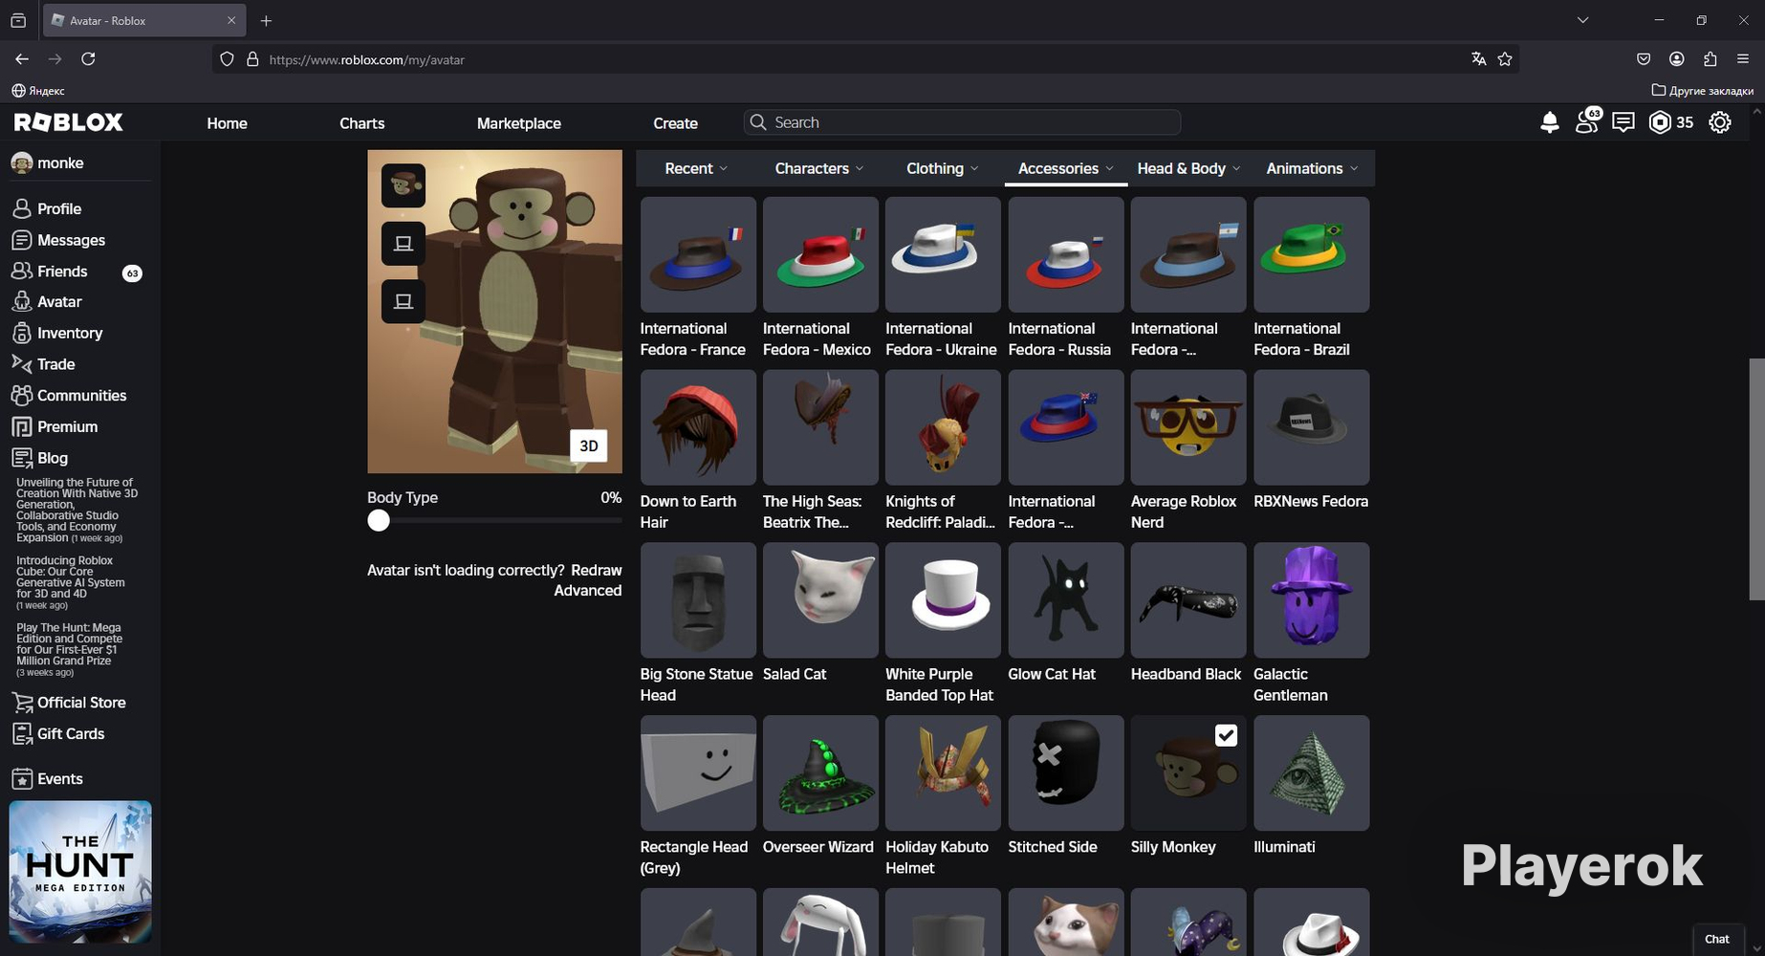
Task: Open the Marketplace nav tab
Action: (519, 123)
